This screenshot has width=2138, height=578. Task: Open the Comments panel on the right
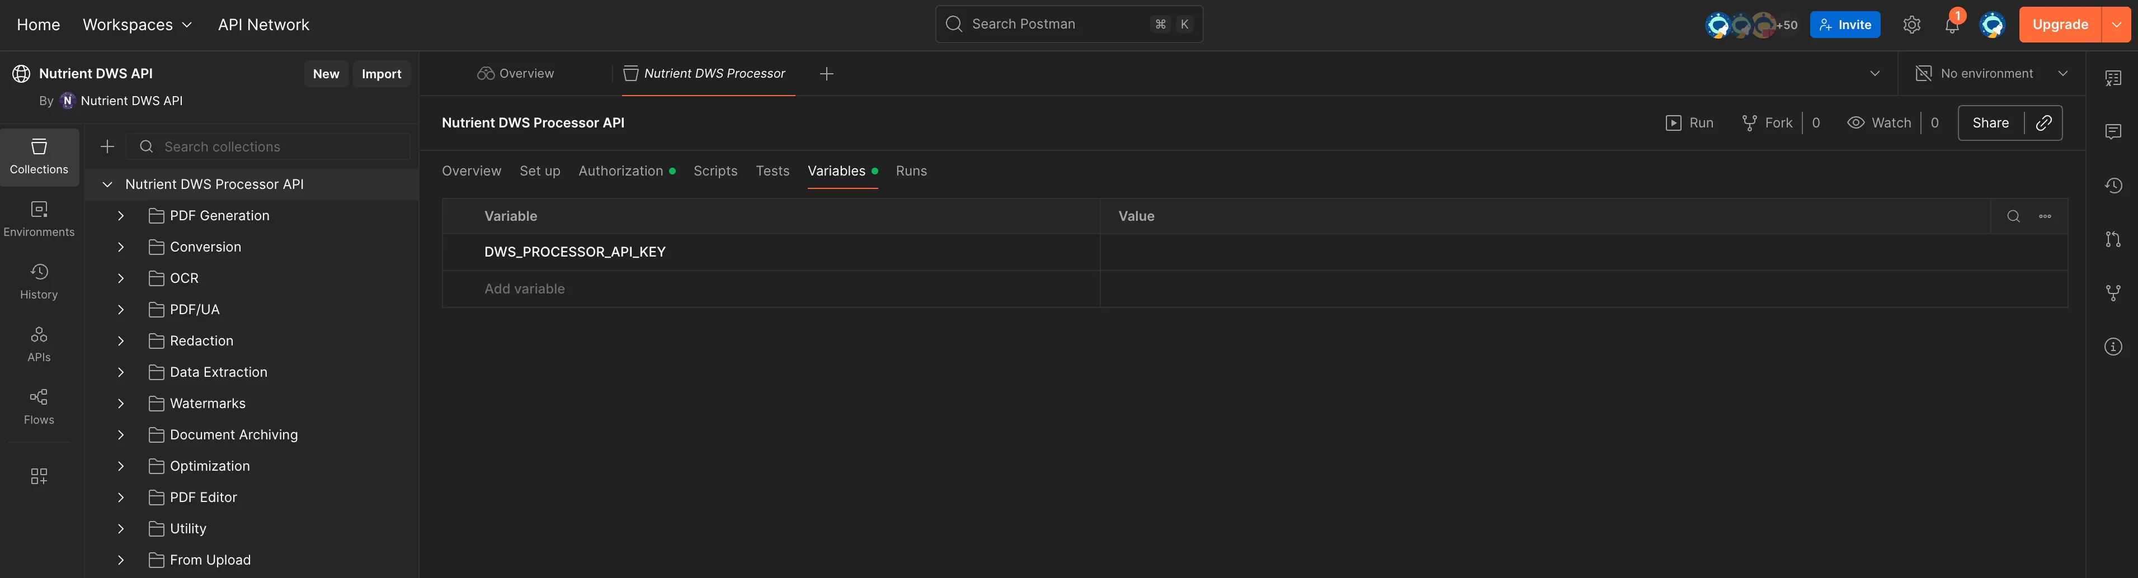[2114, 130]
